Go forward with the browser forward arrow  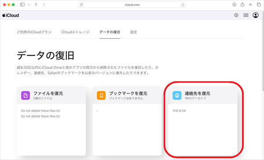click(44, 4)
